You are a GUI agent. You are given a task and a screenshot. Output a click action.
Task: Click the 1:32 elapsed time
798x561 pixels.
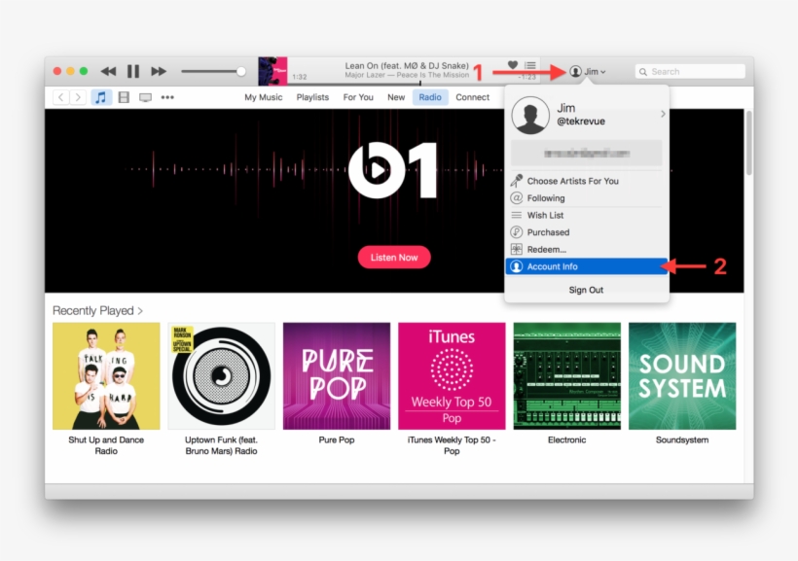coord(300,77)
